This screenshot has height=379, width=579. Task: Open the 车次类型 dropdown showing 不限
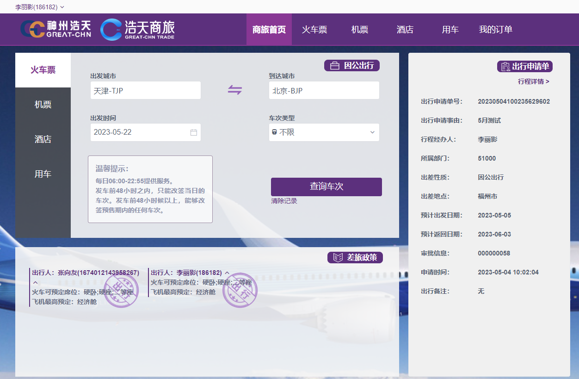click(324, 132)
